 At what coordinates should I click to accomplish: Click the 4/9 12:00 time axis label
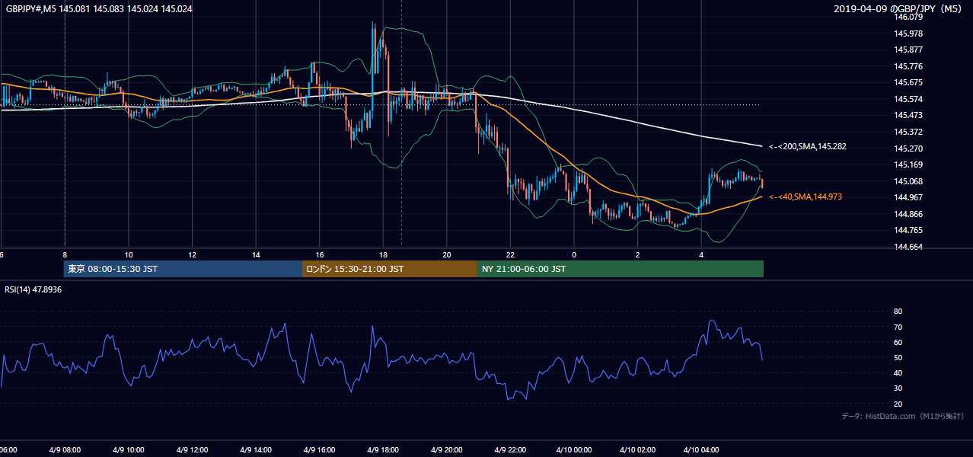(x=192, y=449)
